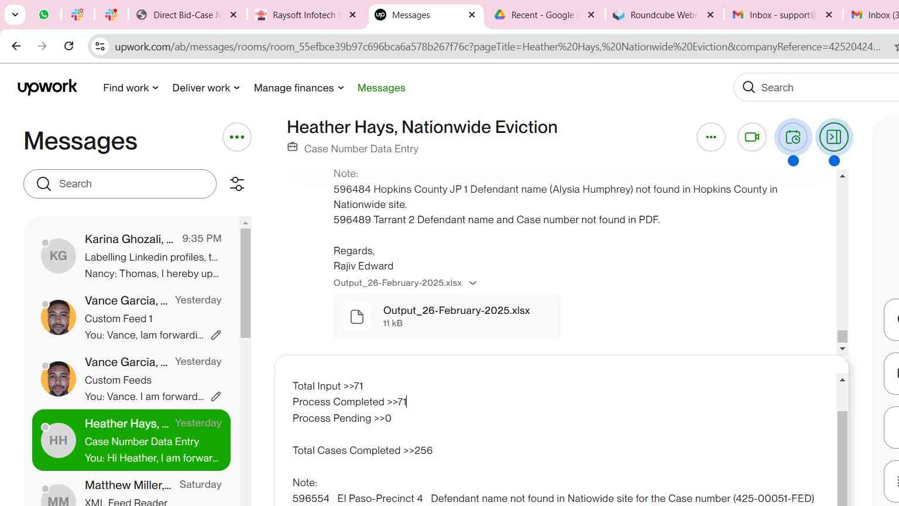Click briefcase icon beside Case Number Data Entry

pos(293,148)
